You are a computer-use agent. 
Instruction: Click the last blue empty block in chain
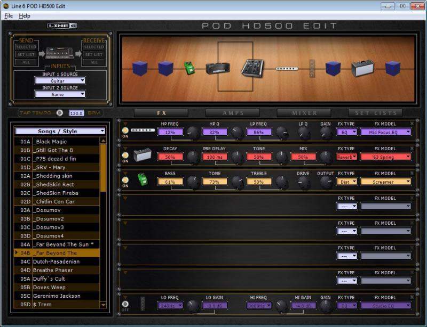click(x=393, y=68)
